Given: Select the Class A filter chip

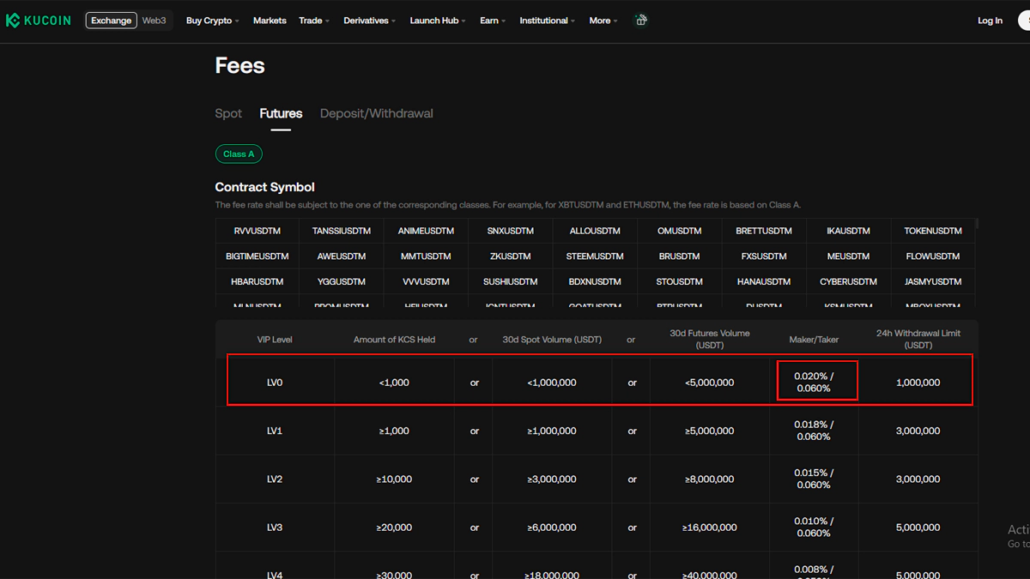Looking at the screenshot, I should (x=239, y=154).
